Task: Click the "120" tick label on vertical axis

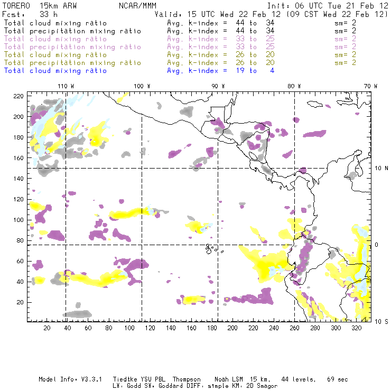Action: (18, 200)
